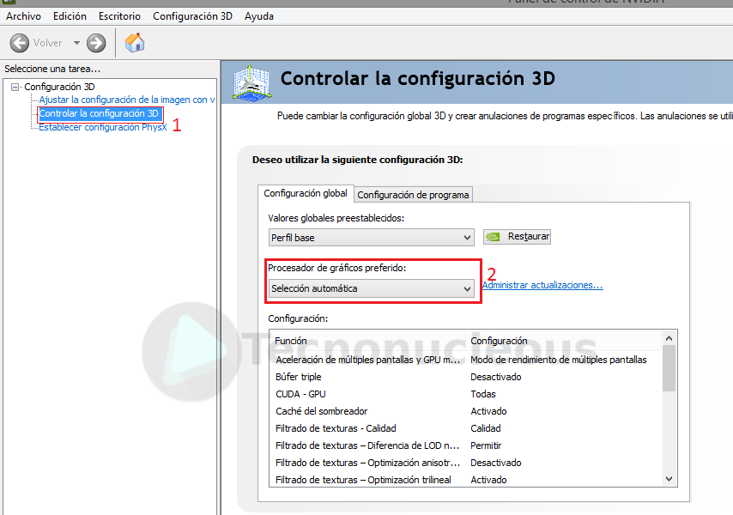The width and height of the screenshot is (733, 515).
Task: Switch to Configuración de programa tab
Action: click(413, 195)
